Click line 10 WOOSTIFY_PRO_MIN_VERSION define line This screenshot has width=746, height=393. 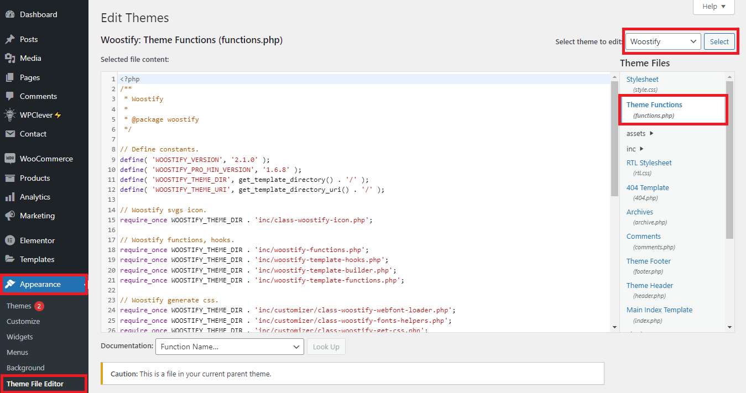(211, 170)
